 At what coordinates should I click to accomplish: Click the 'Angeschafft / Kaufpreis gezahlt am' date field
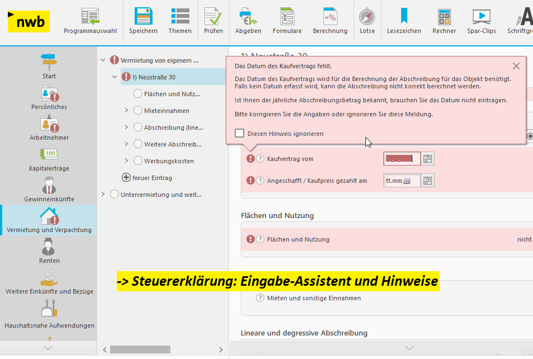pyautogui.click(x=402, y=181)
